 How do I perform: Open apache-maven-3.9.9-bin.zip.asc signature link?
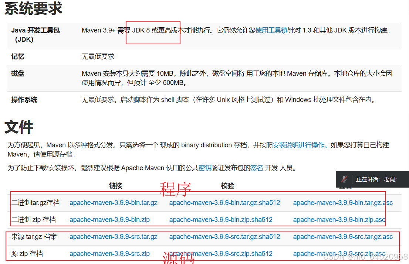point(339,220)
